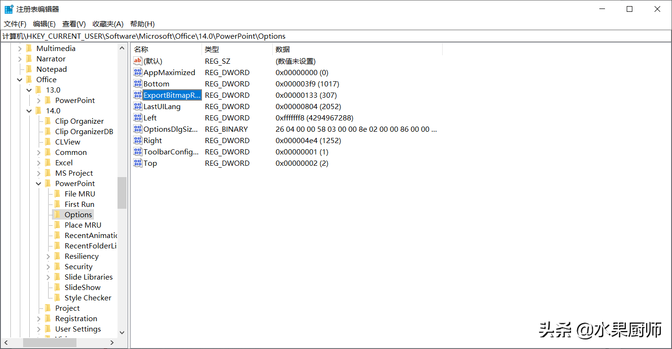Click the tree horizontal scrollbar right arrow

[x=112, y=342]
